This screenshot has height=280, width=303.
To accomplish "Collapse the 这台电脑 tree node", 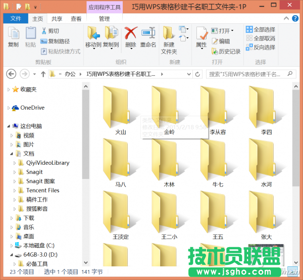I will [8, 126].
